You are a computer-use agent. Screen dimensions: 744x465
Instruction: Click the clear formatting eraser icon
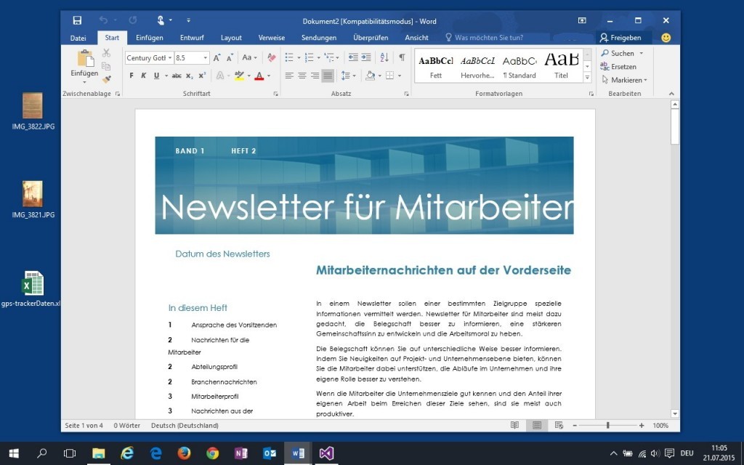point(271,57)
